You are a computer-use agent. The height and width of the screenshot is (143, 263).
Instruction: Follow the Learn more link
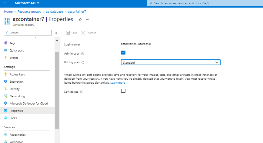(118, 83)
